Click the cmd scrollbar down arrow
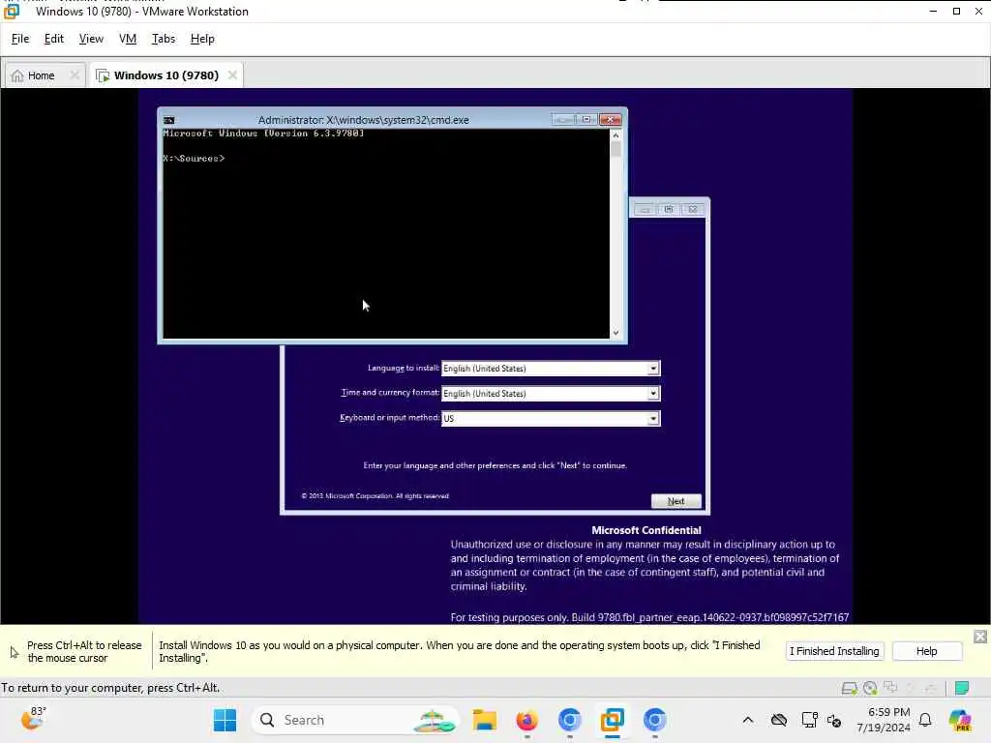This screenshot has width=991, height=743. (x=616, y=333)
